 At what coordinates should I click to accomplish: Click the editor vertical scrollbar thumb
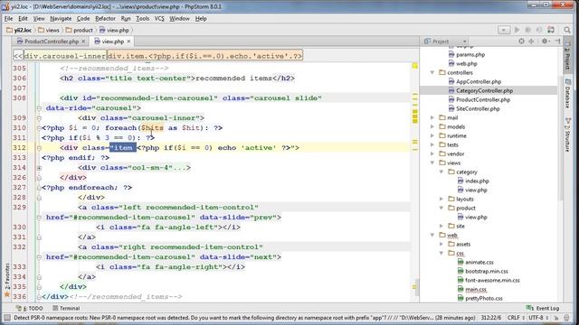coord(418,287)
